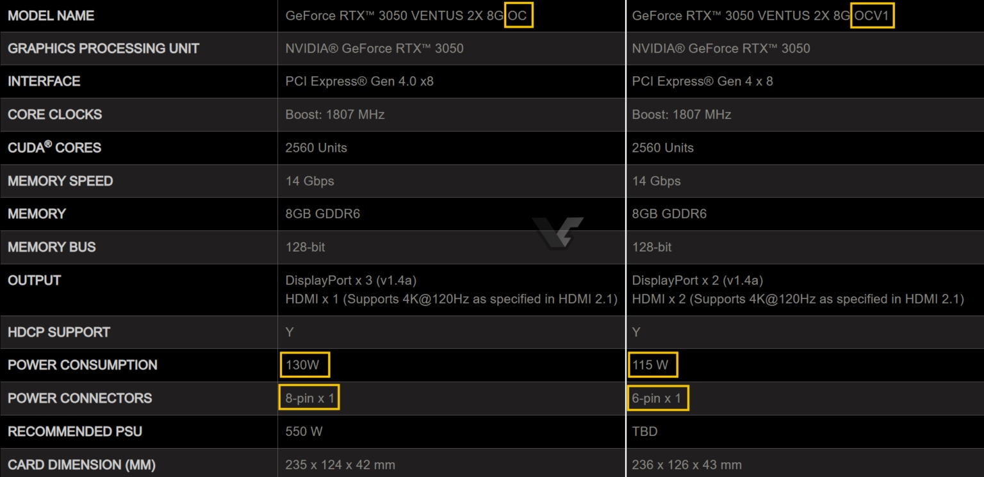Click the 235 x 124 x 42 mm dimension
Image resolution: width=984 pixels, height=477 pixels.
pyautogui.click(x=340, y=465)
